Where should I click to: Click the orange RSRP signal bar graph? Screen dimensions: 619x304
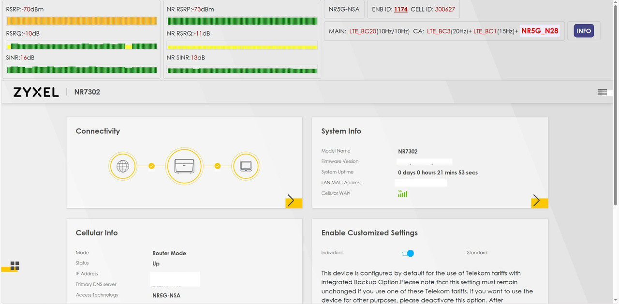pyautogui.click(x=81, y=21)
